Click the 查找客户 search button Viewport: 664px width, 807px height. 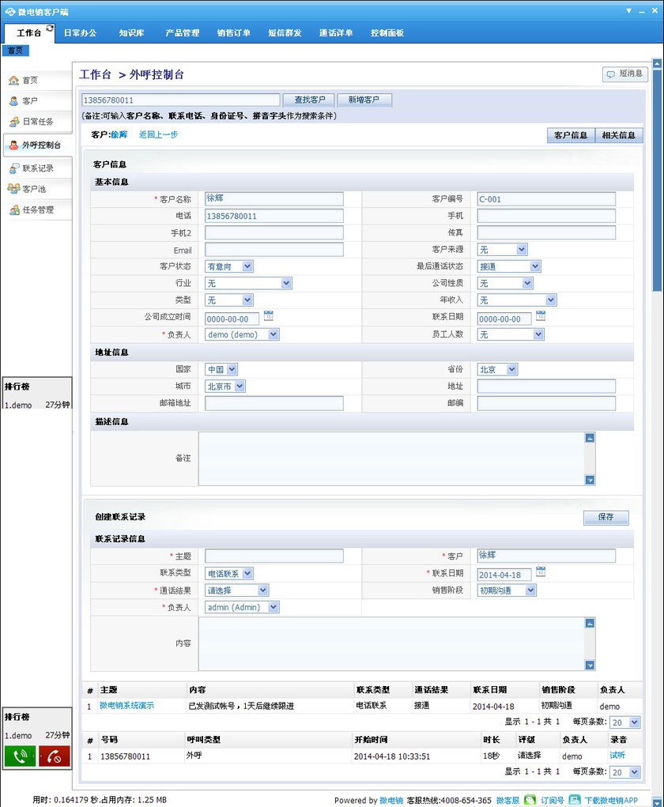[x=309, y=100]
